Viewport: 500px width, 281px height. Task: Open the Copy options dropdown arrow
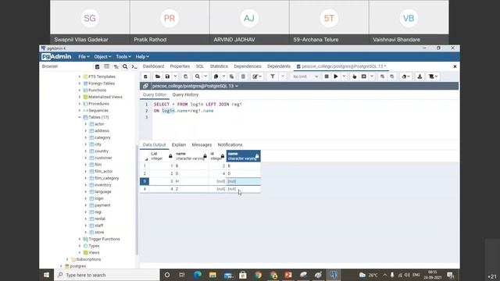(223, 76)
